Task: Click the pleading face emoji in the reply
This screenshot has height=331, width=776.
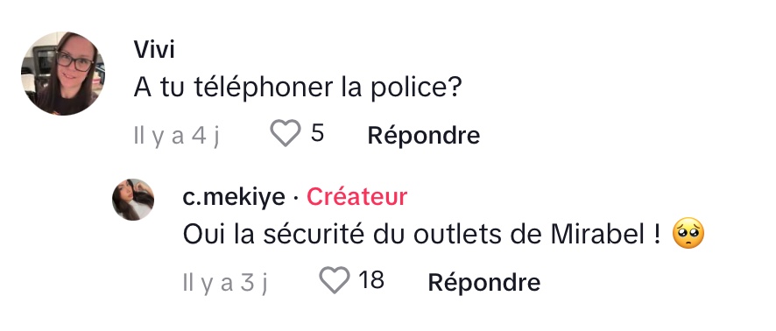Action: tap(688, 235)
